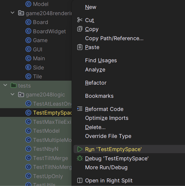Click the class icon beside TestTiltMerge
185x186 pixels.
coord(28,158)
